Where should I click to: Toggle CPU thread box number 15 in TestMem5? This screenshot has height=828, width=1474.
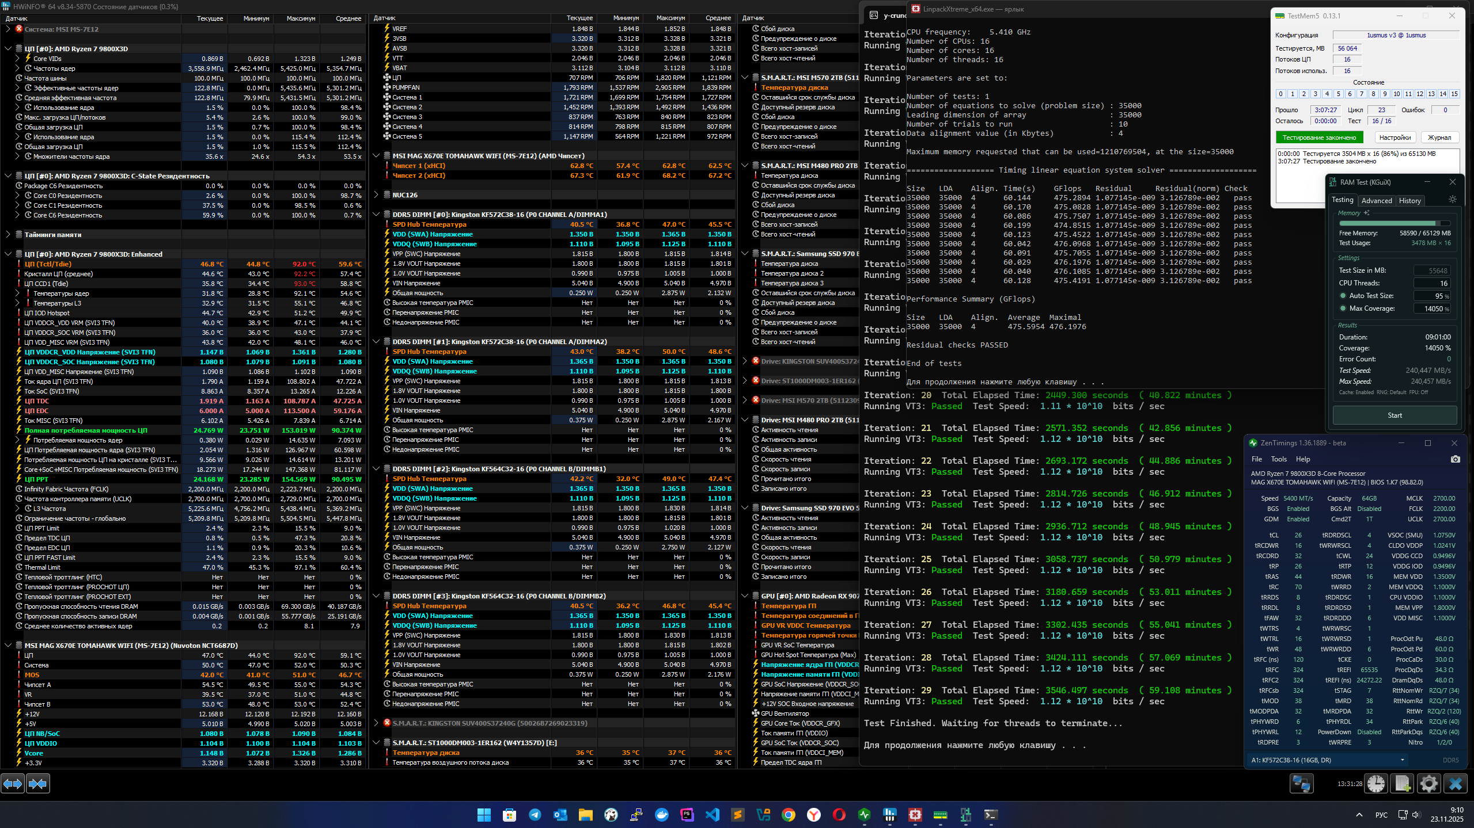point(1454,94)
